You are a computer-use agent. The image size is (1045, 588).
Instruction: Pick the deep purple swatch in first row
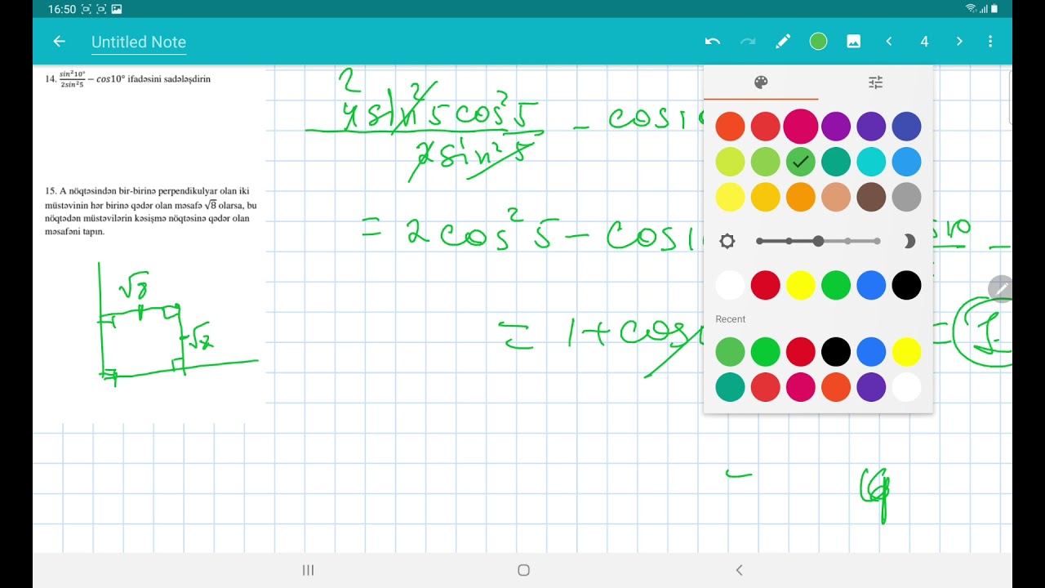(x=871, y=127)
